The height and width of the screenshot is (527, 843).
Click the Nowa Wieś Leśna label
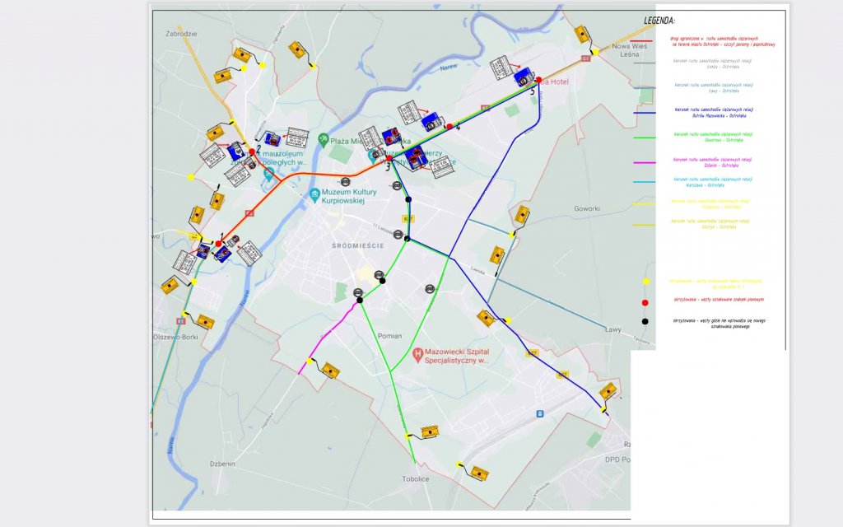click(626, 52)
